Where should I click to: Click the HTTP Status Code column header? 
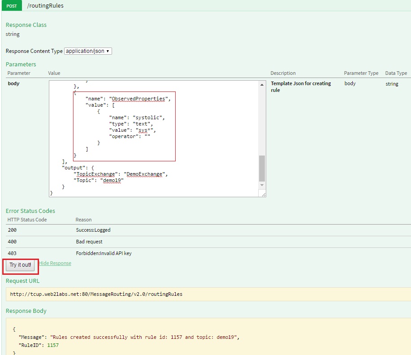tap(27, 220)
